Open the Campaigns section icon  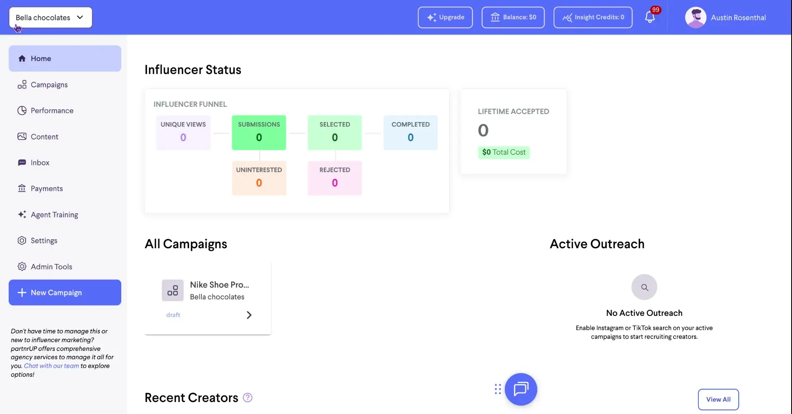point(22,85)
